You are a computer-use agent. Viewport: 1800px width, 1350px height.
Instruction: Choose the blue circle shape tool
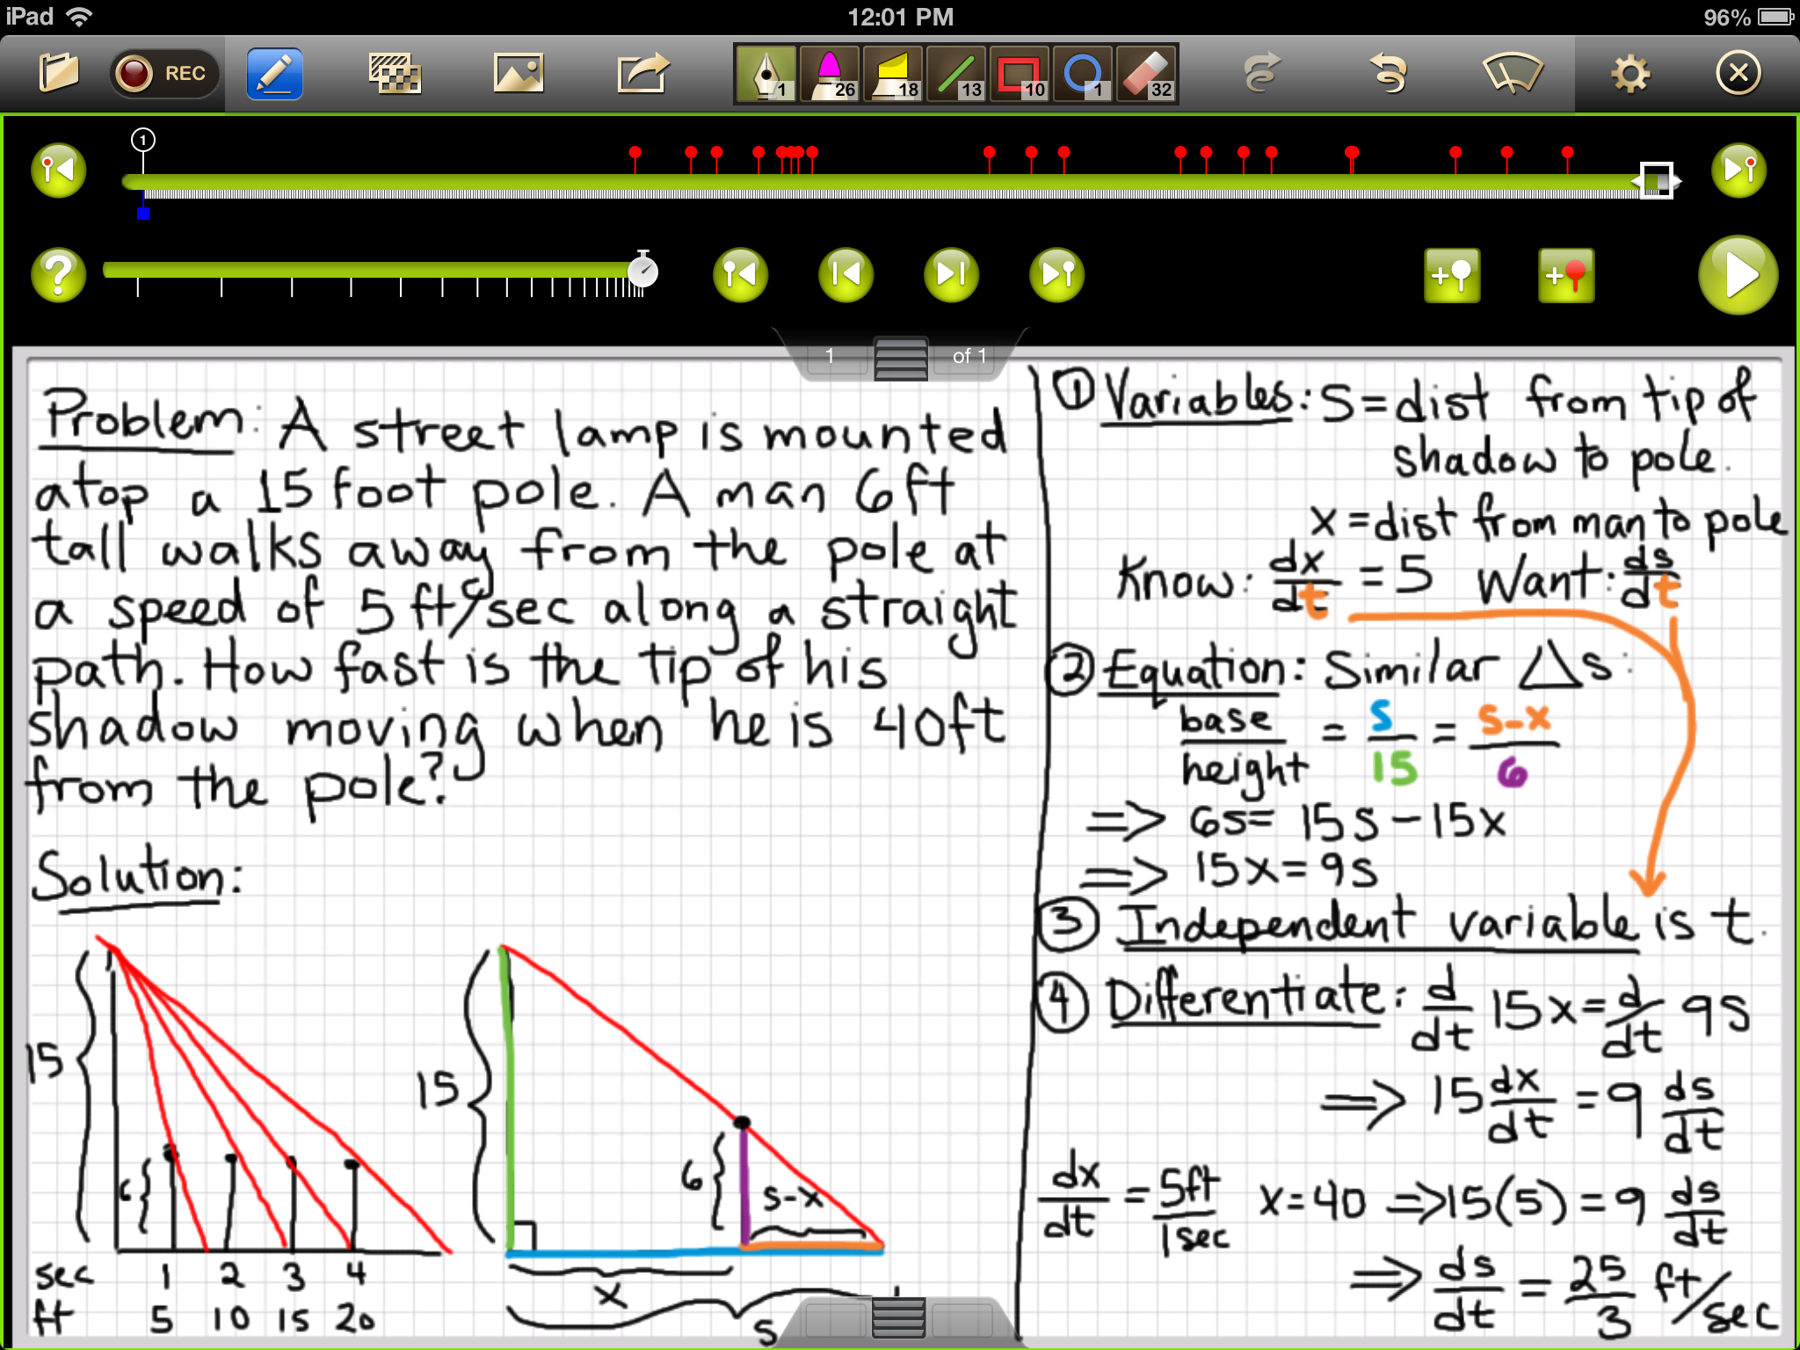coord(1083,74)
